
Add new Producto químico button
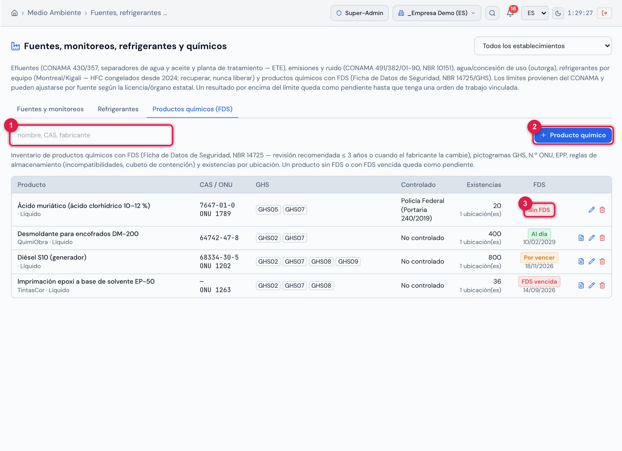pos(573,135)
